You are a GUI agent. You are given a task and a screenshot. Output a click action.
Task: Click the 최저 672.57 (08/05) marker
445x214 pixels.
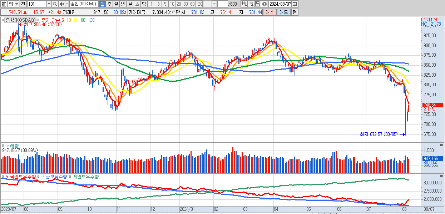(x=382, y=134)
